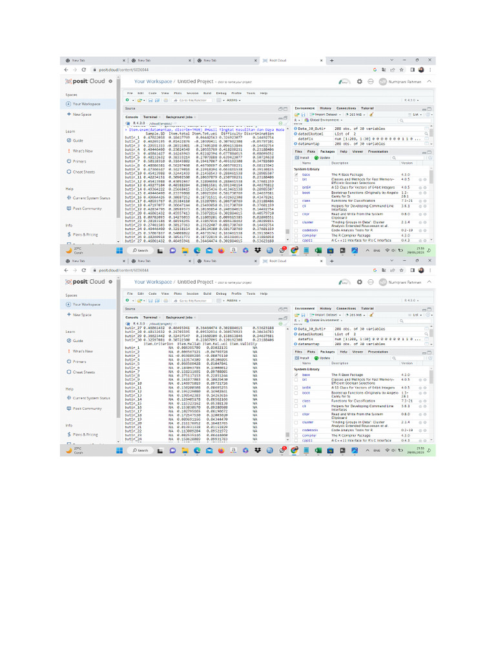Uncheck the base package checkbox in upper window

[x=296, y=175]
